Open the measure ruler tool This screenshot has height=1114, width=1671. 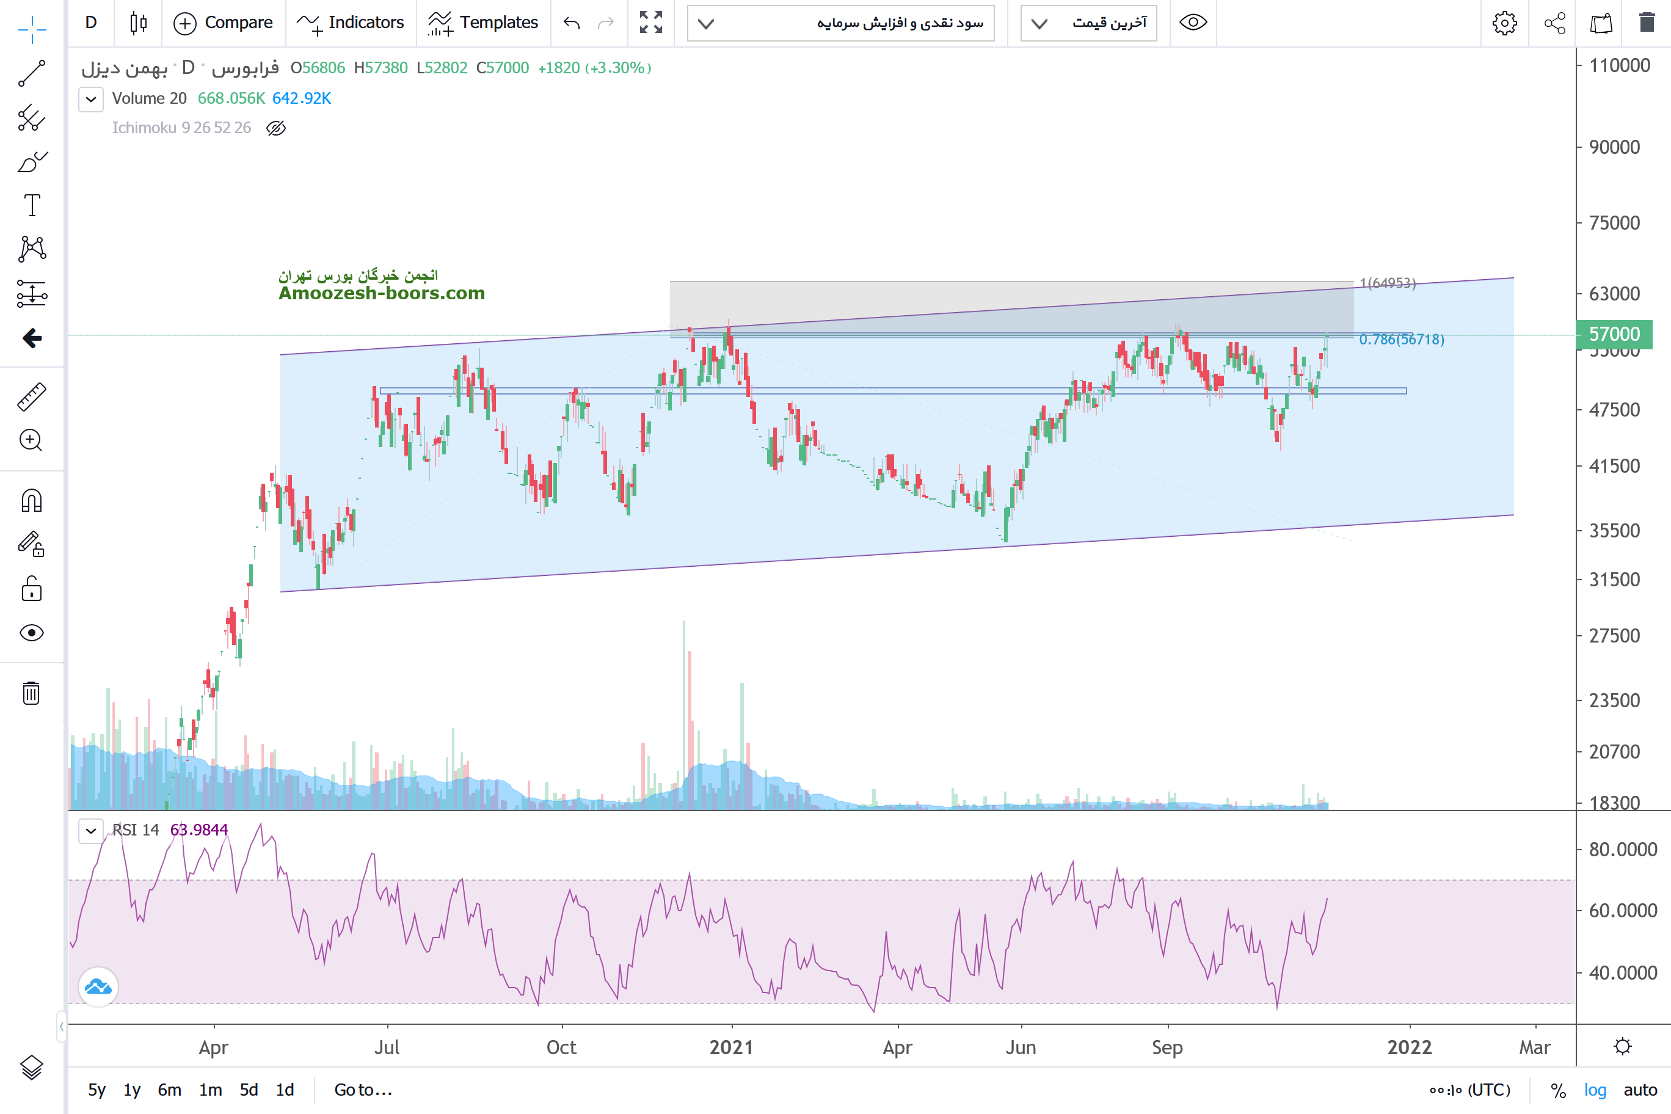pos(32,396)
